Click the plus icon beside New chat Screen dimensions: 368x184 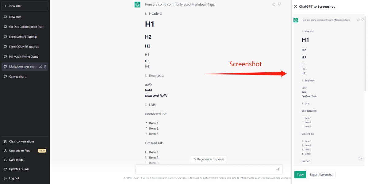pos(6,6)
